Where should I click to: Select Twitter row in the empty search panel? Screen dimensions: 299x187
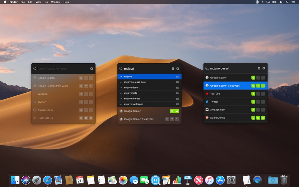tap(63, 102)
